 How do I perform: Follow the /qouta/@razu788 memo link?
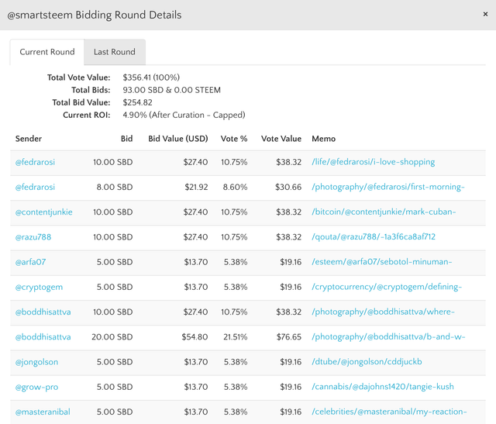coord(374,237)
